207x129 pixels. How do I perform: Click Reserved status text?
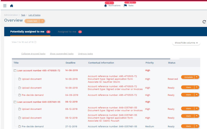click(x=173, y=79)
